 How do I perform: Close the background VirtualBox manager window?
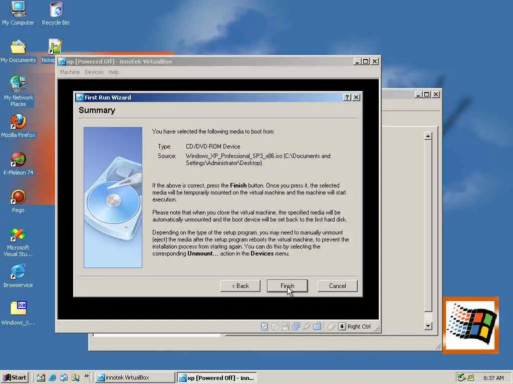(x=435, y=94)
